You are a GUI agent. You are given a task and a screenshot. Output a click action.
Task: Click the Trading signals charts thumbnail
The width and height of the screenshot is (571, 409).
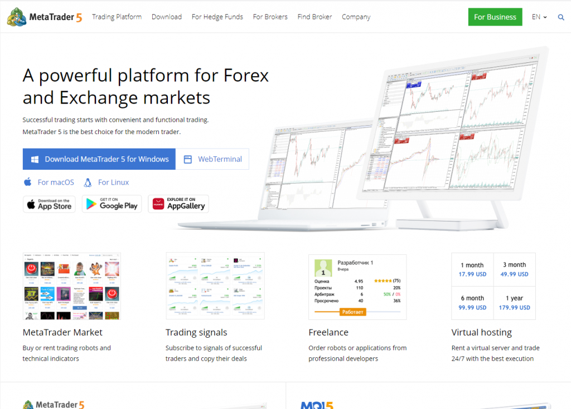[x=215, y=286]
